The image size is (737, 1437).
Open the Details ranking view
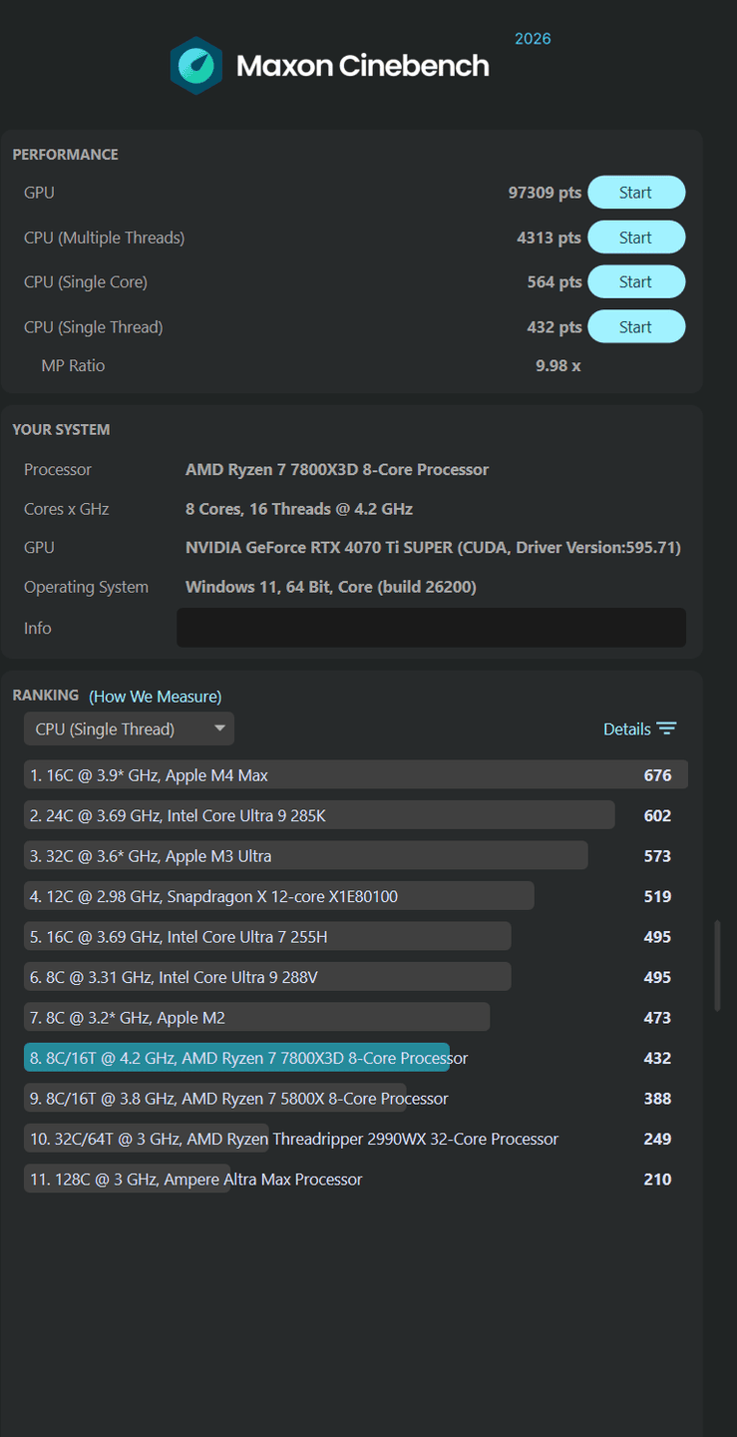627,728
